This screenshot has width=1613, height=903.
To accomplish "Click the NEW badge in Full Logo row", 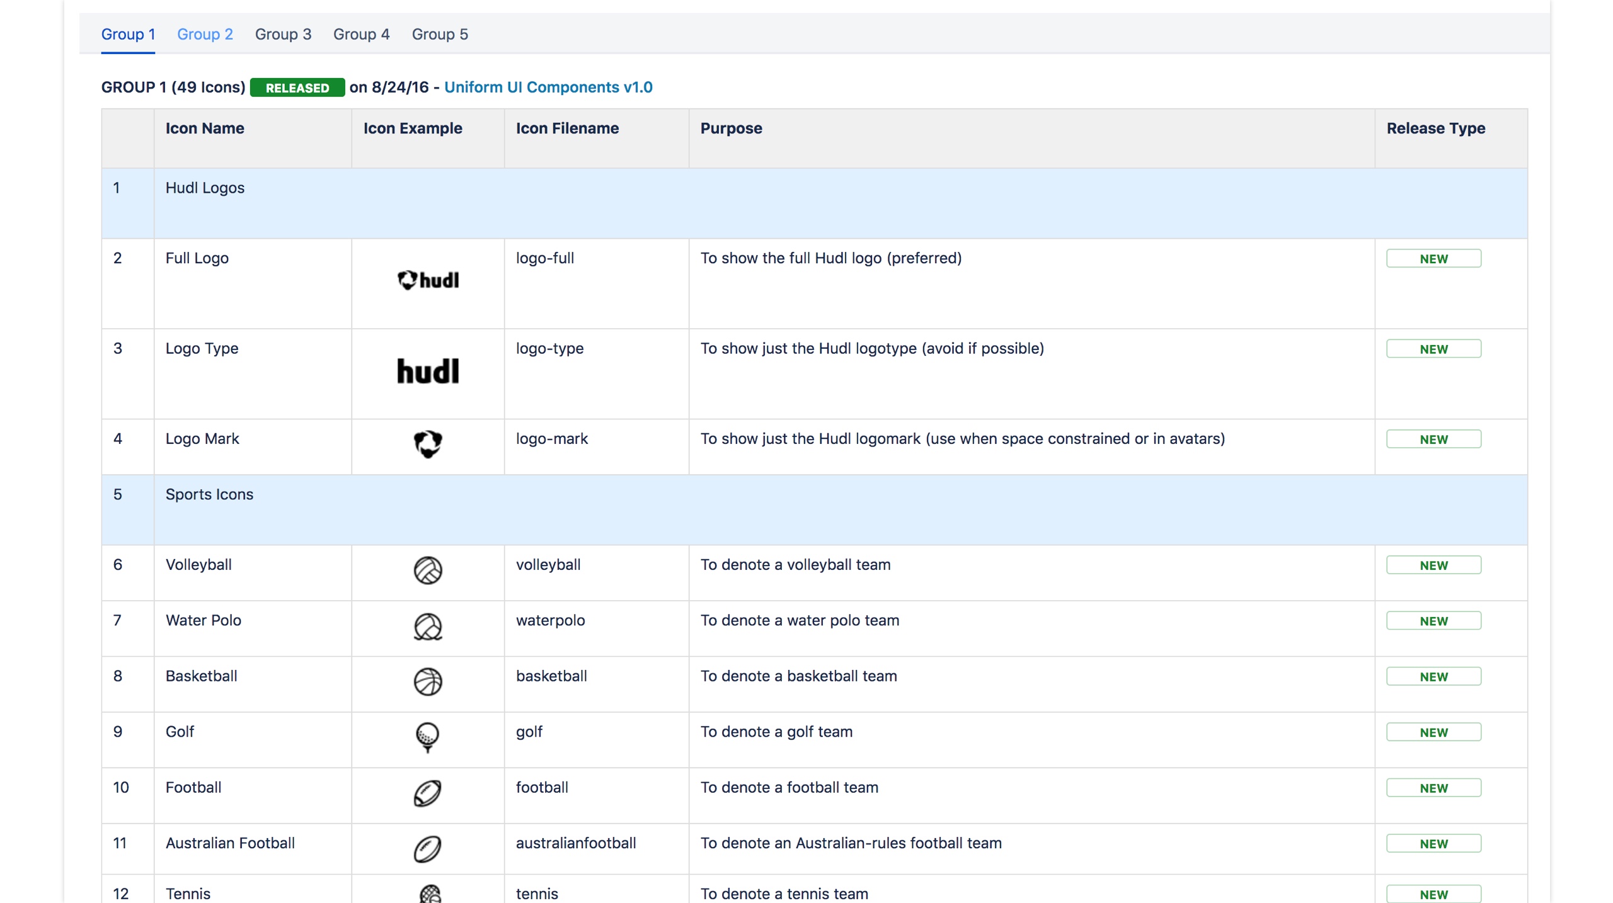I will (1433, 259).
